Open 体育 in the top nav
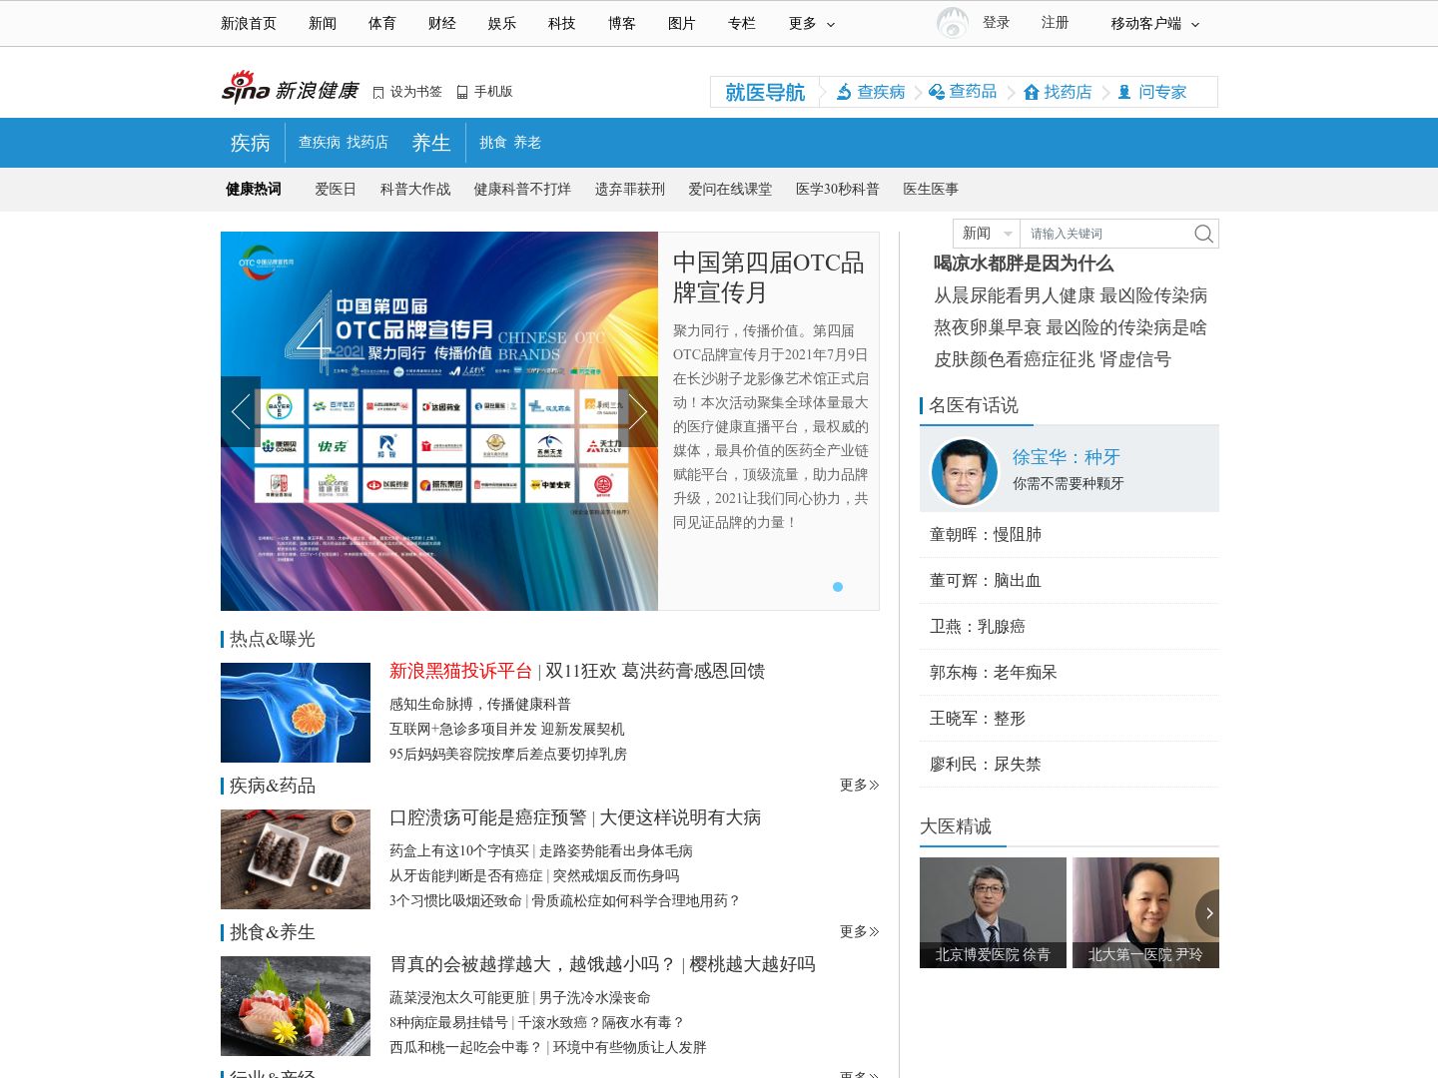Screen dimensions: 1438x1078 382,23
